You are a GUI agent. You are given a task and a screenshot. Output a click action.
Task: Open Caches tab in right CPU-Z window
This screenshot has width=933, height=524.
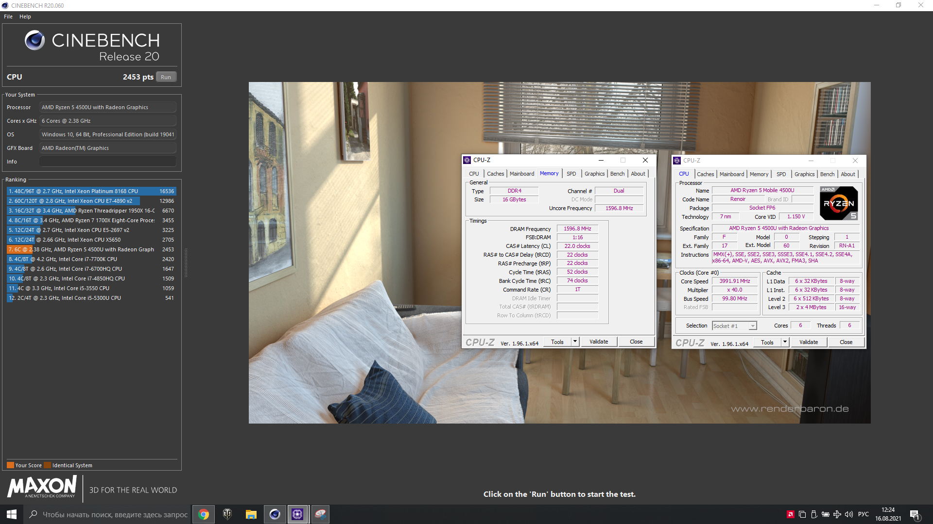pos(705,174)
